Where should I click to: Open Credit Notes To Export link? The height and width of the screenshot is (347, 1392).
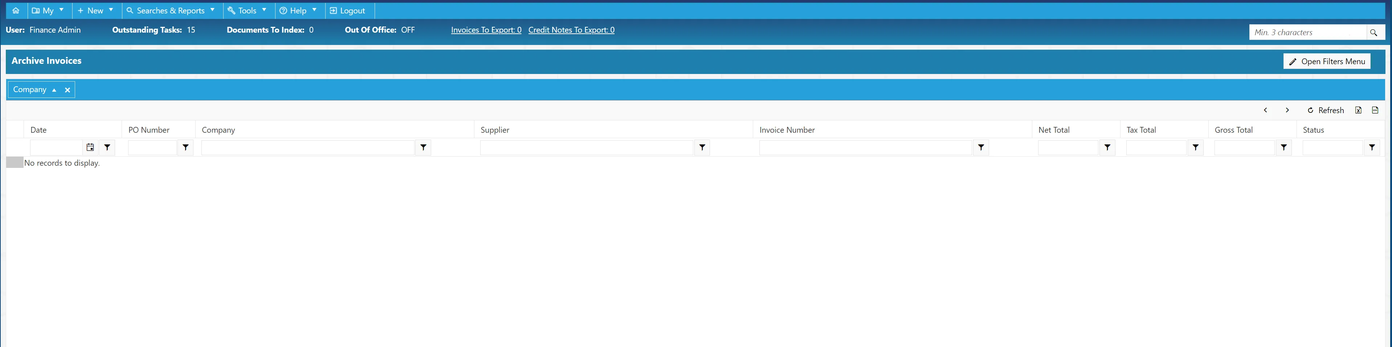571,30
